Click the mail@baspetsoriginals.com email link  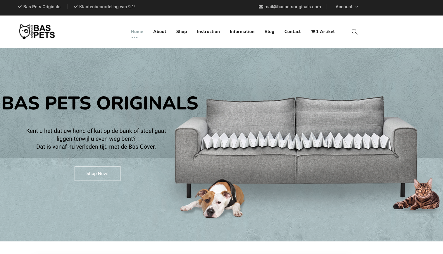pyautogui.click(x=292, y=7)
